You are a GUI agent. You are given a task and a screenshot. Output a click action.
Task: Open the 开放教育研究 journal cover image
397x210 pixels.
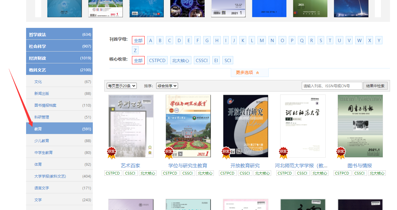tap(245, 126)
